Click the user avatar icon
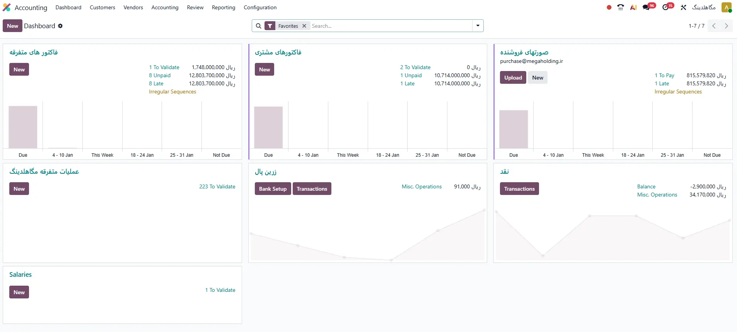Image resolution: width=737 pixels, height=332 pixels. 726,7
